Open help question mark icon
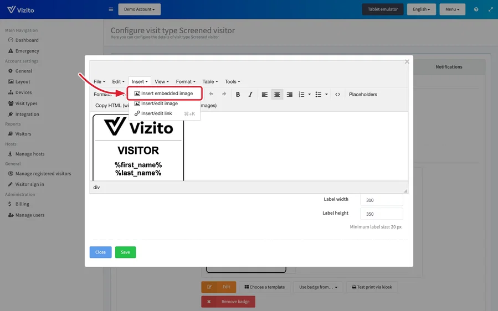Viewport: 498px width, 311px height. (x=476, y=9)
